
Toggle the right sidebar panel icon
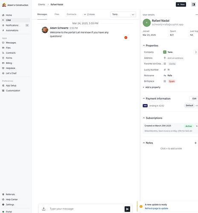(x=193, y=4)
